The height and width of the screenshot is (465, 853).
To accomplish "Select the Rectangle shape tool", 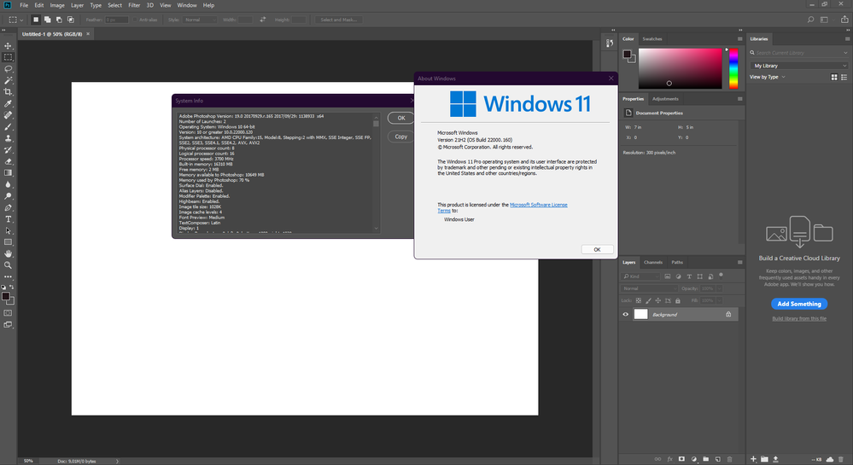I will [9, 242].
